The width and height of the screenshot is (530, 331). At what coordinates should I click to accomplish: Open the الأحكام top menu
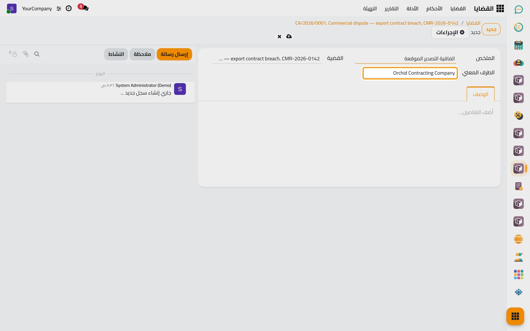434,9
